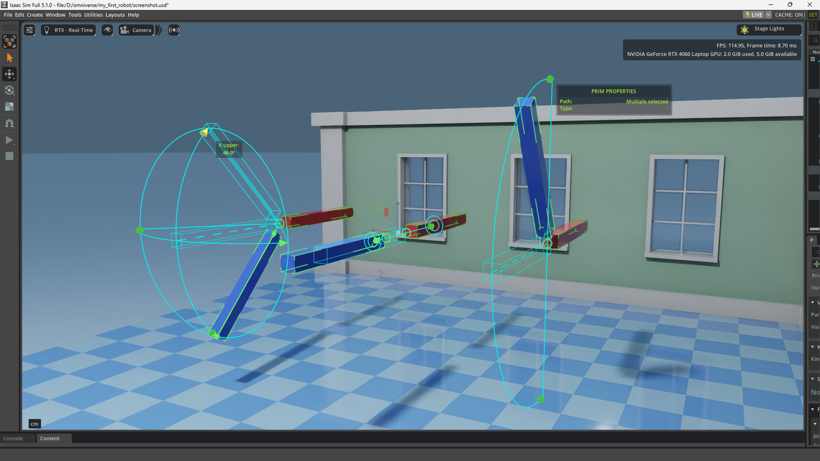Select the arrow Select tool
Image resolution: width=820 pixels, height=461 pixels.
(x=9, y=58)
